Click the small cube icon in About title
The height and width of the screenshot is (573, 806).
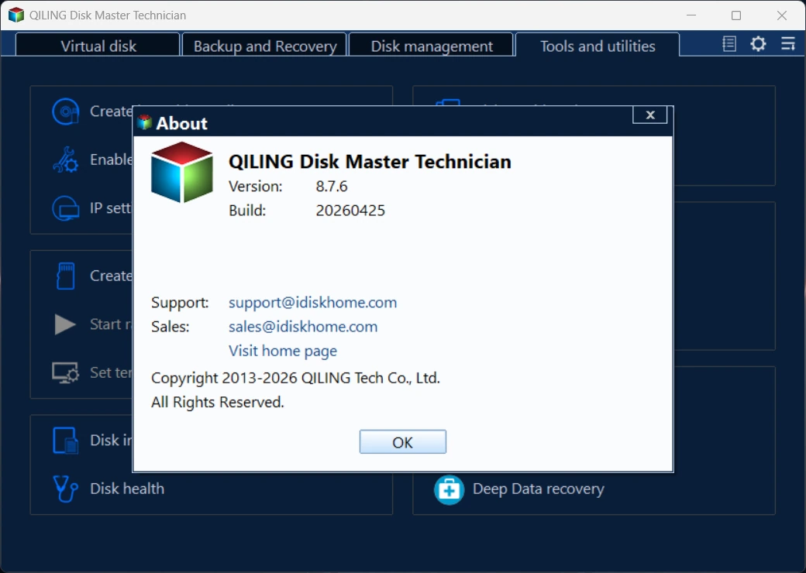[145, 122]
